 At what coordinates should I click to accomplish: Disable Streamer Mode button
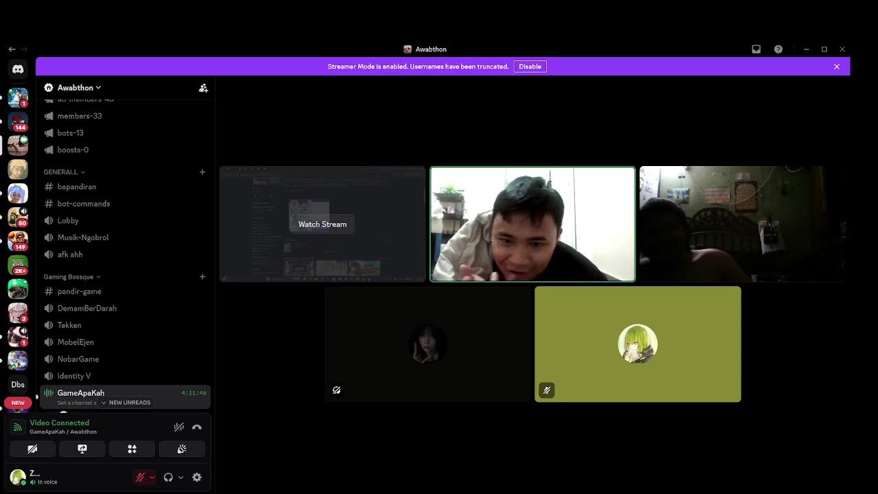[530, 67]
